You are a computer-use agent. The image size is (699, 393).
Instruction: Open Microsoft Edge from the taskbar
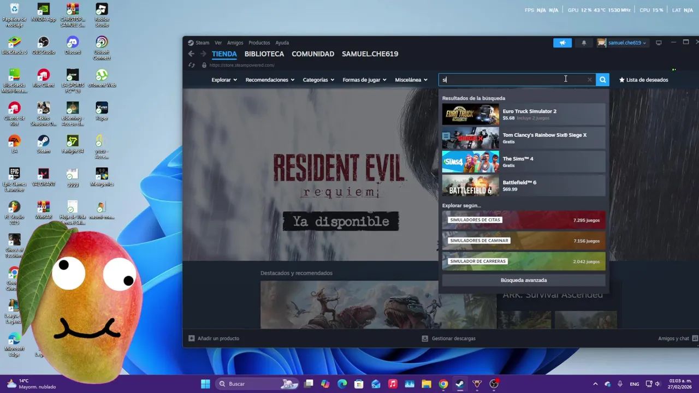(342, 384)
